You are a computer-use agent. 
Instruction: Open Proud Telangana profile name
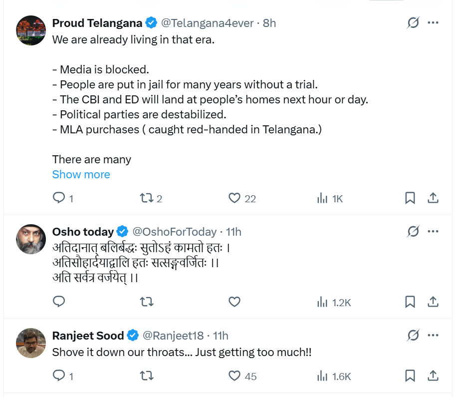point(97,23)
